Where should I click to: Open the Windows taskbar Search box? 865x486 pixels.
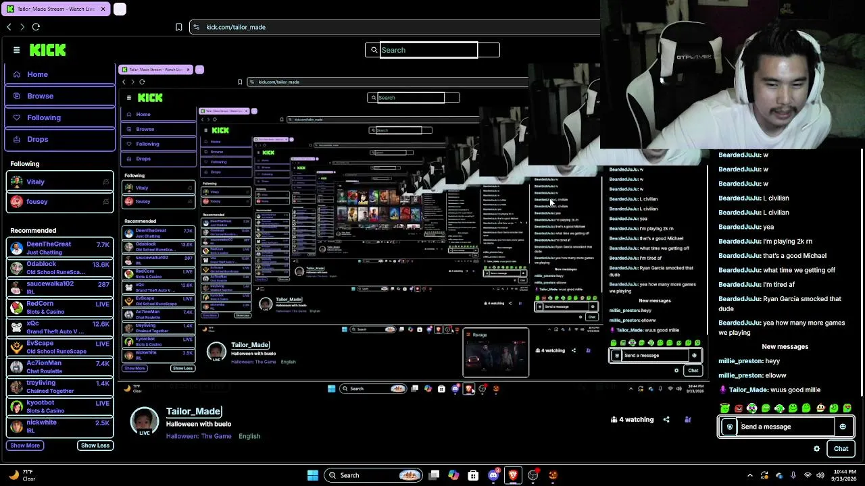(x=373, y=475)
